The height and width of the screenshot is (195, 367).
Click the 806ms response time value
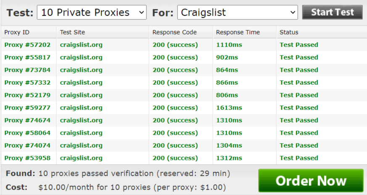[x=227, y=95]
